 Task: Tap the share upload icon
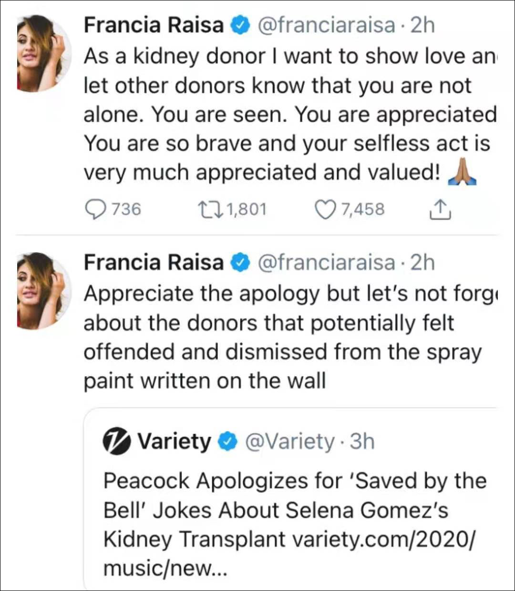(x=440, y=209)
